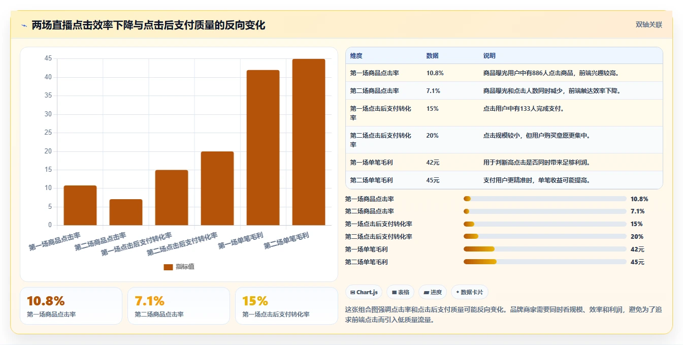683x345 pixels.
Task: Click the 45元 table cell
Action: coord(433,180)
